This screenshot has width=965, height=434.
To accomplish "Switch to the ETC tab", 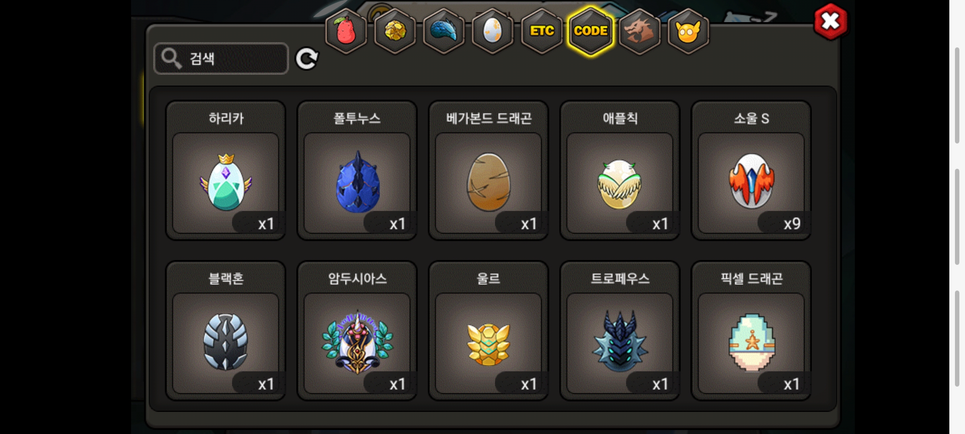I will pyautogui.click(x=542, y=31).
